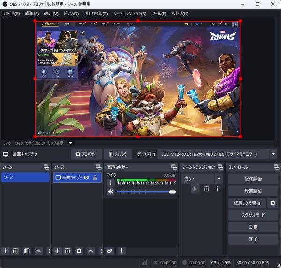Screen dimensions: 281x268
Task: Open the ファイル(F) menu
Action: click(11, 14)
